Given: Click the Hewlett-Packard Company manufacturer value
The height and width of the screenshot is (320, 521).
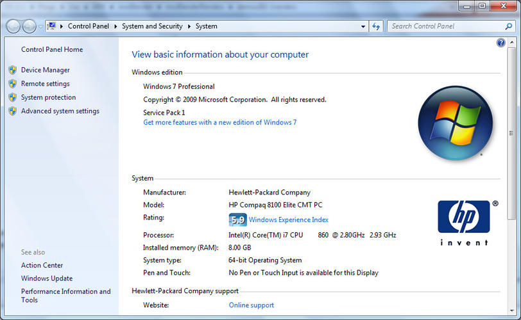Looking at the screenshot, I should (269, 193).
